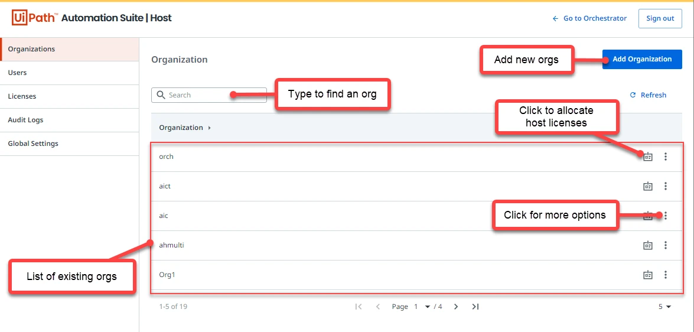Select the ahmulti organization name
The height and width of the screenshot is (332, 694).
tap(171, 245)
